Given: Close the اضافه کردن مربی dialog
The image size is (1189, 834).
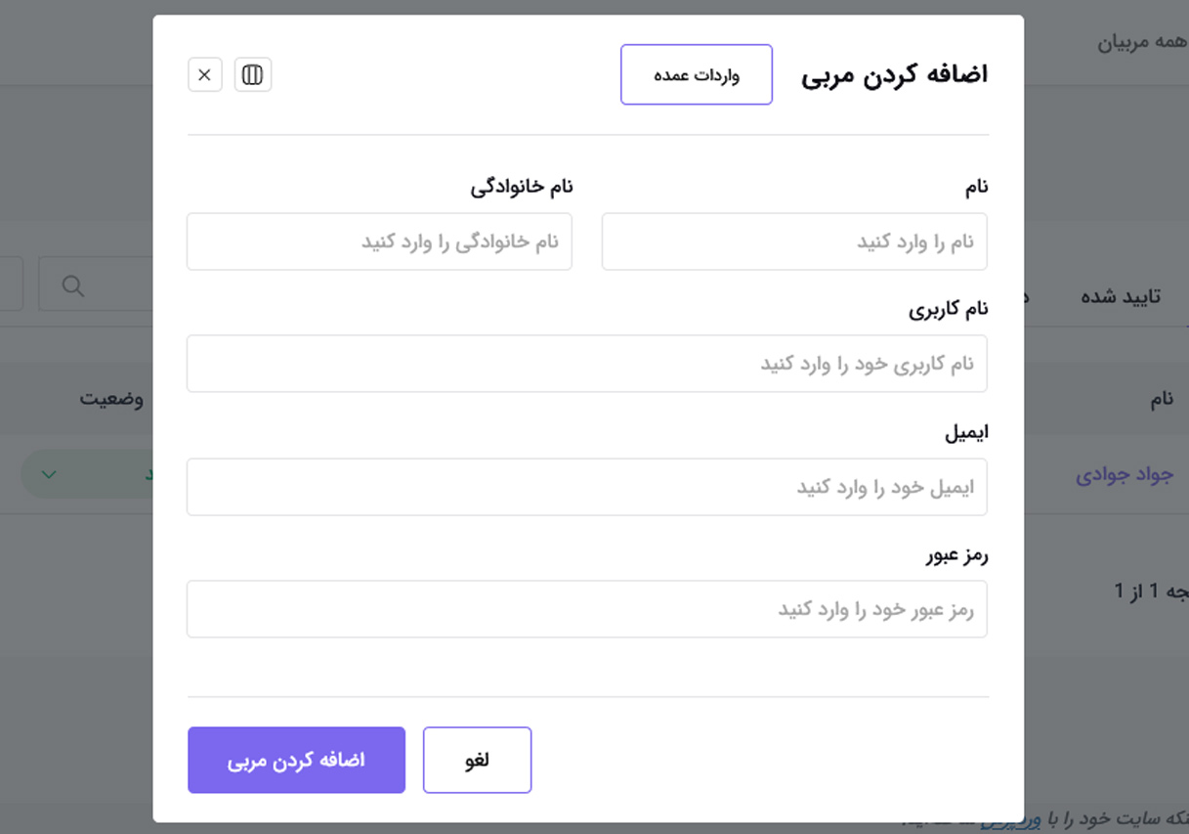Looking at the screenshot, I should (205, 75).
